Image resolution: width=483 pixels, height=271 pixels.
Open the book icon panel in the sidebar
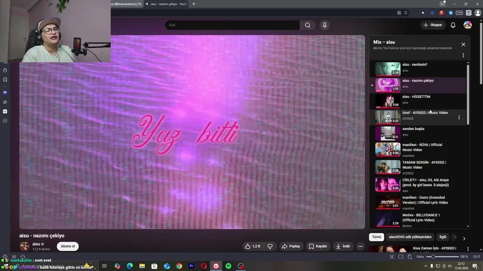click(5, 80)
